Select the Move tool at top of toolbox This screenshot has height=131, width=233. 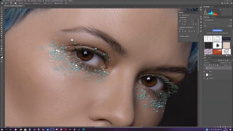1,8
